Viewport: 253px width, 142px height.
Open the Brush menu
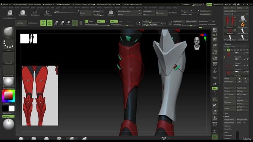pyautogui.click(x=11, y=7)
